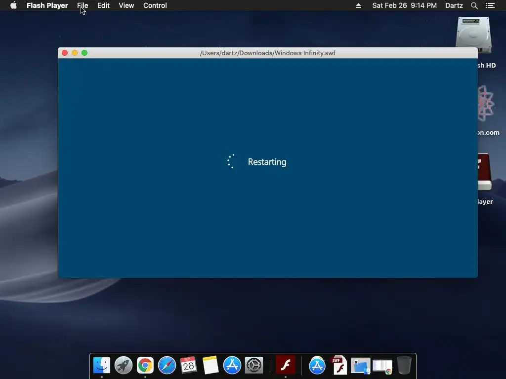Click the Dartz user name in menu bar
This screenshot has height=379, width=506.
pos(454,5)
